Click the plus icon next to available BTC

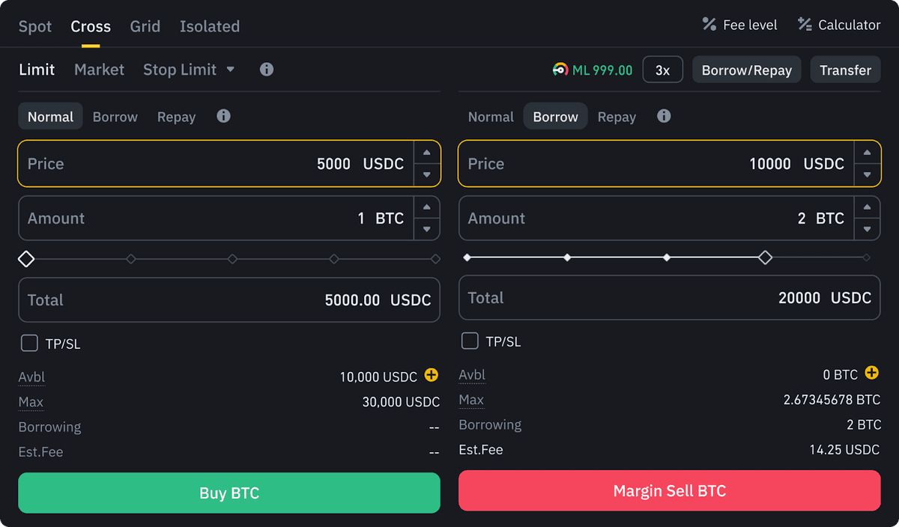pos(871,372)
